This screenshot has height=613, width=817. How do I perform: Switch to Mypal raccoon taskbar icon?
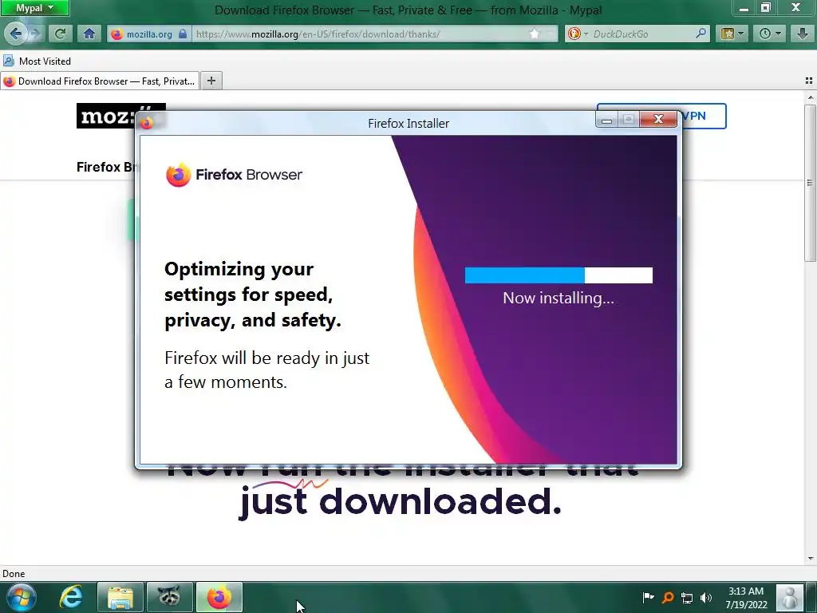click(169, 597)
